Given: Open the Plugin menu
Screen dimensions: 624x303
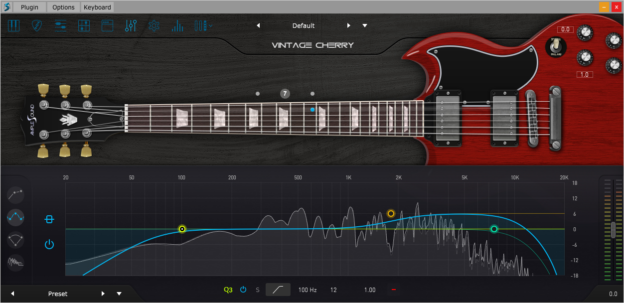Looking at the screenshot, I should [x=29, y=7].
